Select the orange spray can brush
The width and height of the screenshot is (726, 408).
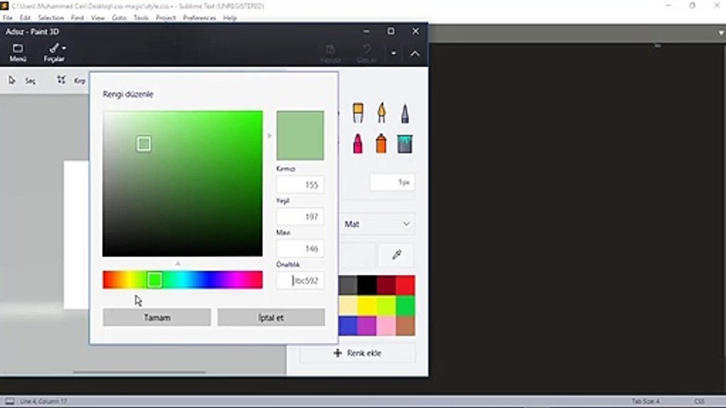[381, 143]
